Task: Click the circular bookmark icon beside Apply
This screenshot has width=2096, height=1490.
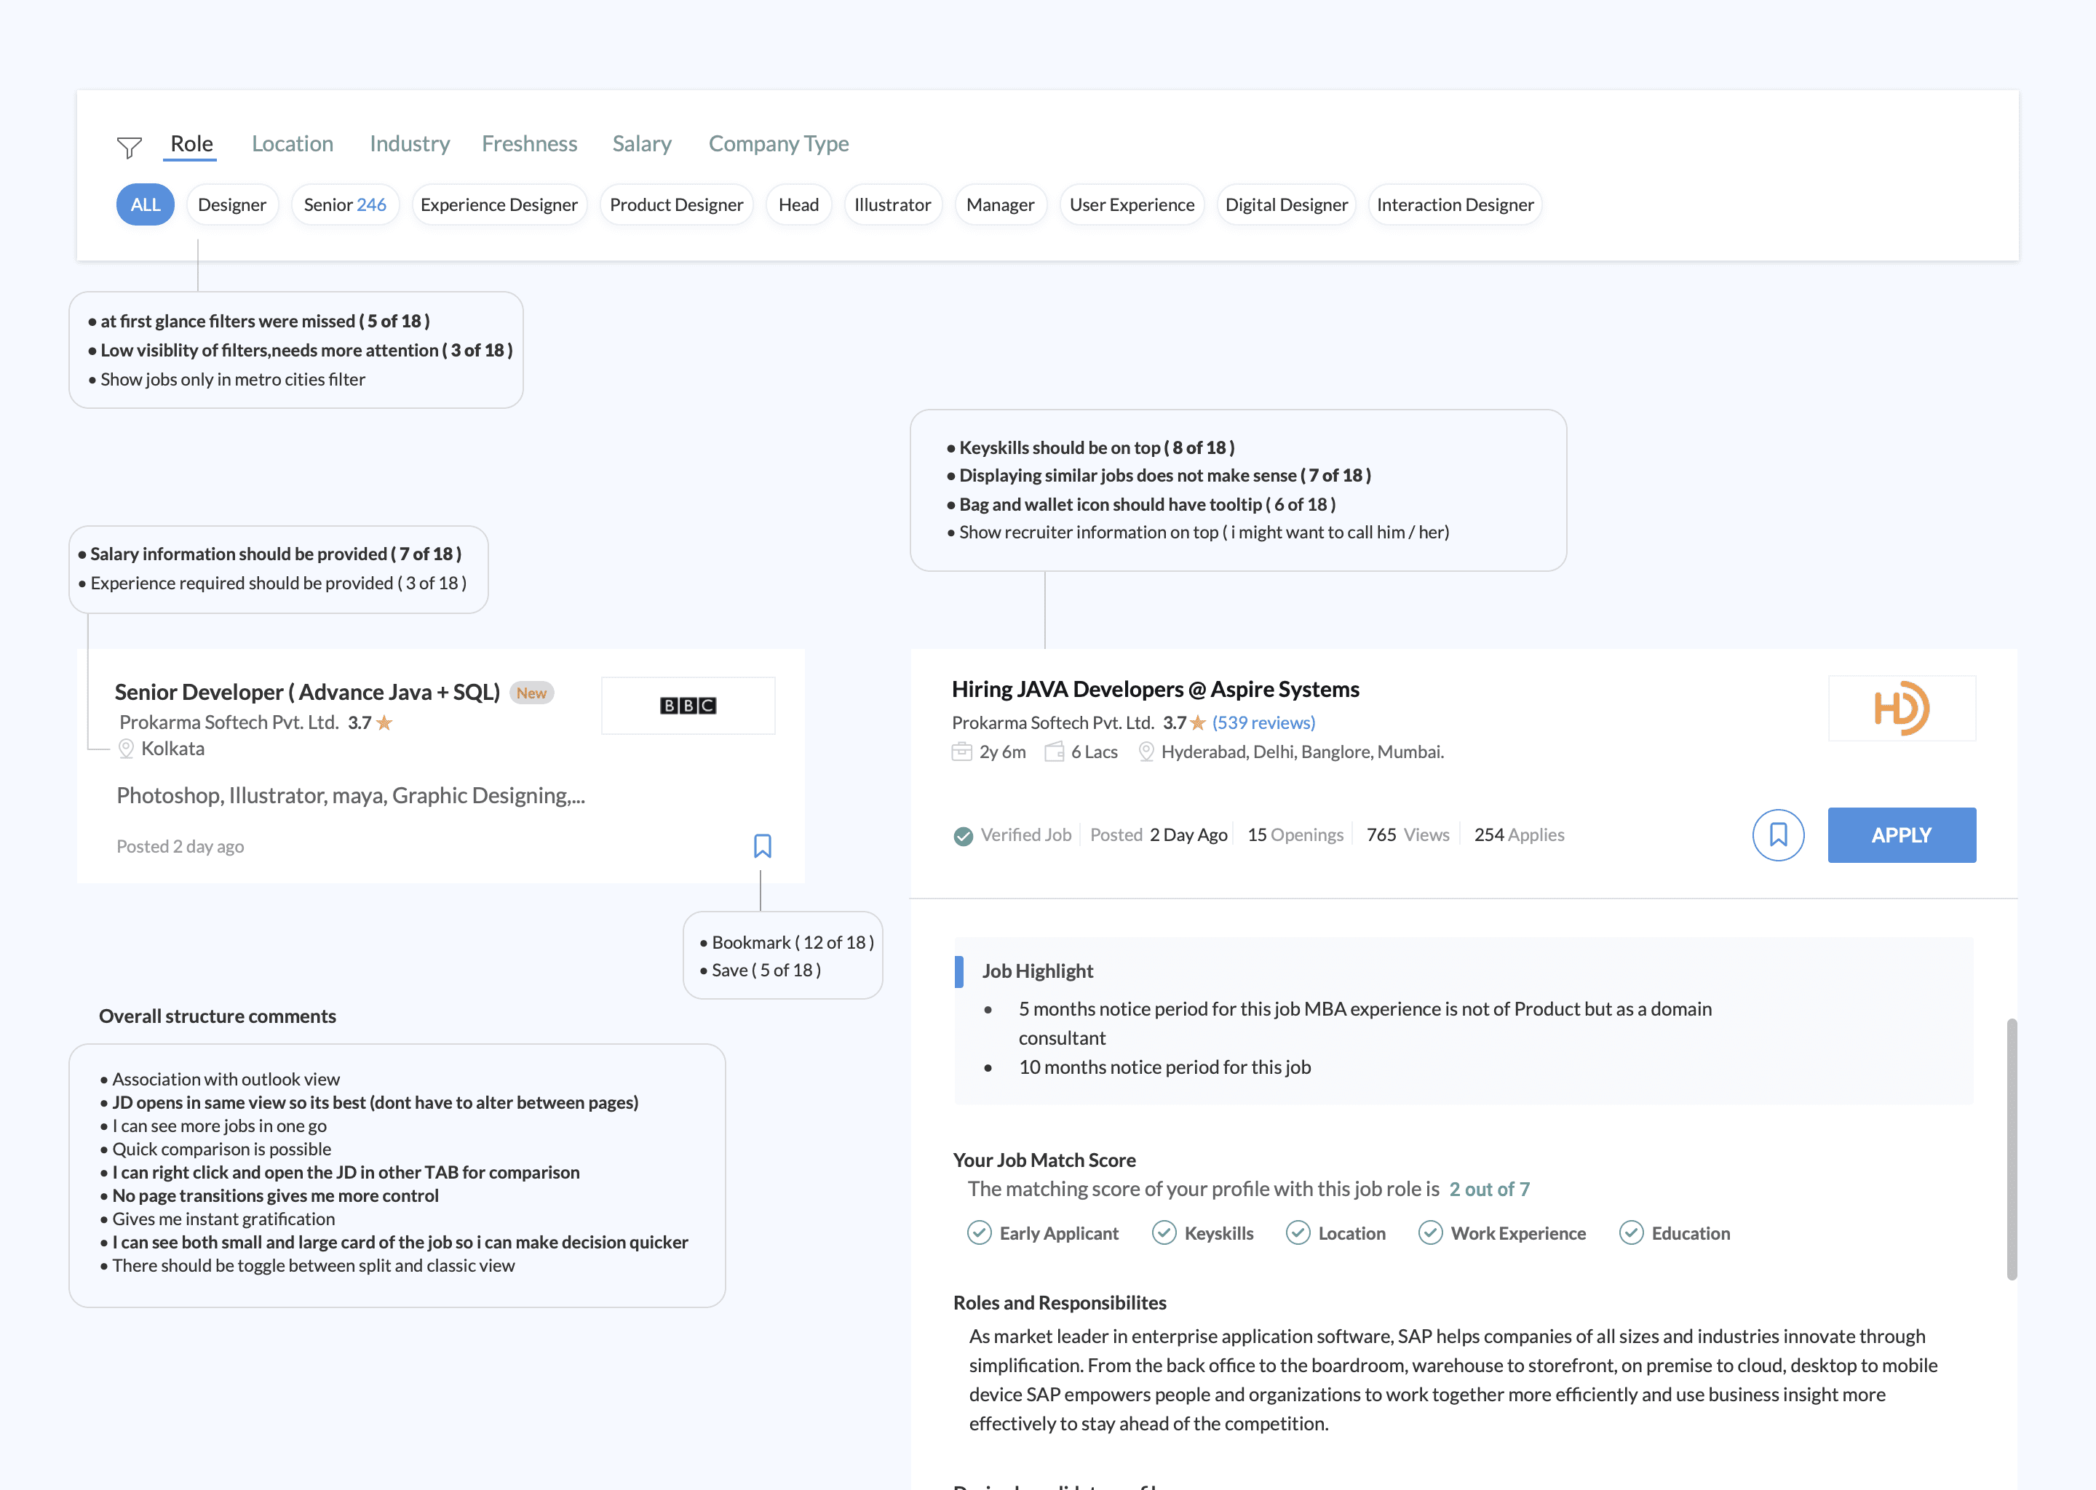Action: pyautogui.click(x=1777, y=834)
